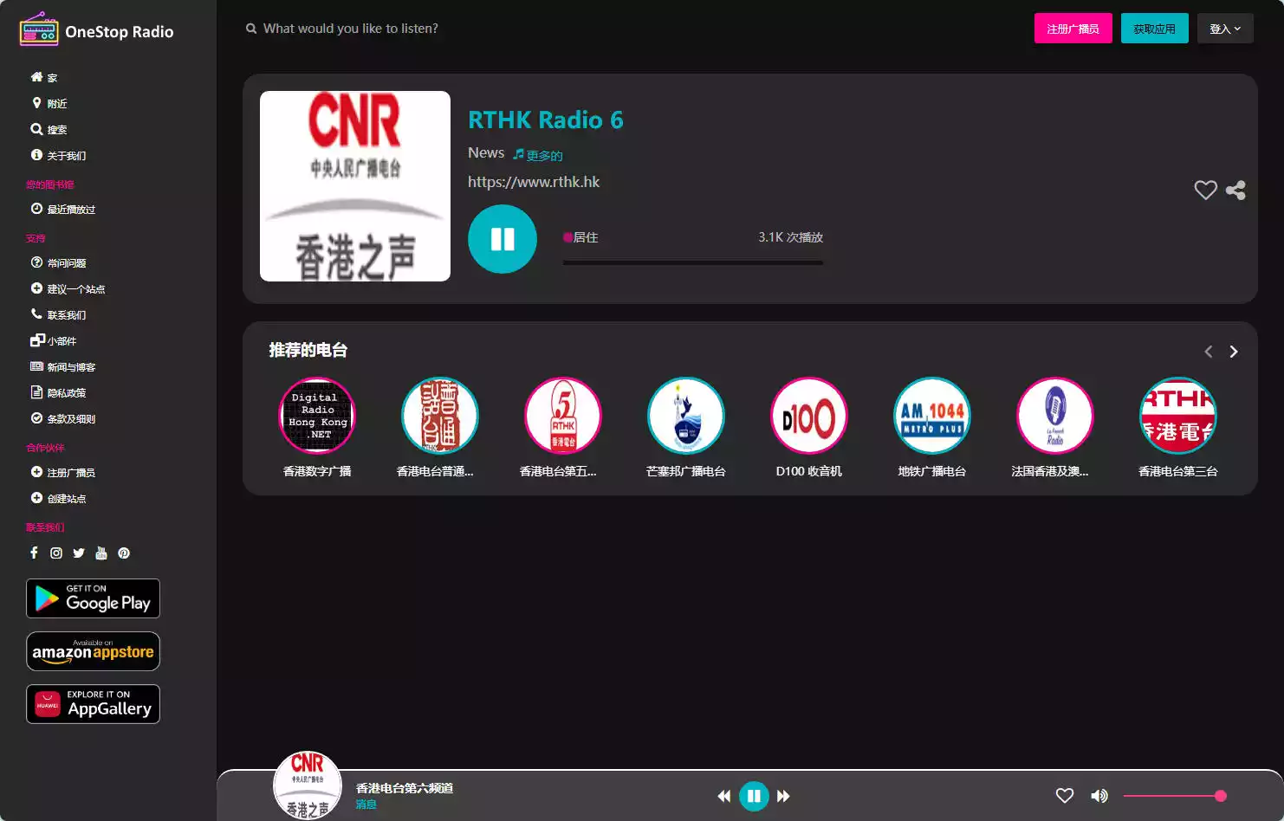Select 香港电台第三台 station
Viewport: 1284px width, 821px height.
(1178, 416)
